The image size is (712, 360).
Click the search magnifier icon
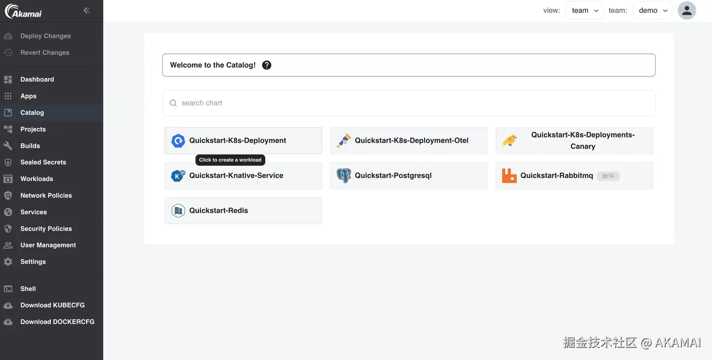(174, 103)
